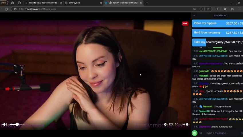Image resolution: width=243 pixels, height=137 pixels.
Task: Select message 'Todays the day'
Action: pos(223,107)
